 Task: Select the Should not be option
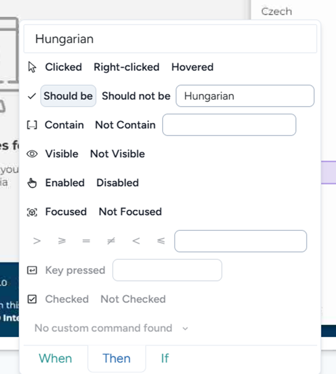pyautogui.click(x=136, y=96)
